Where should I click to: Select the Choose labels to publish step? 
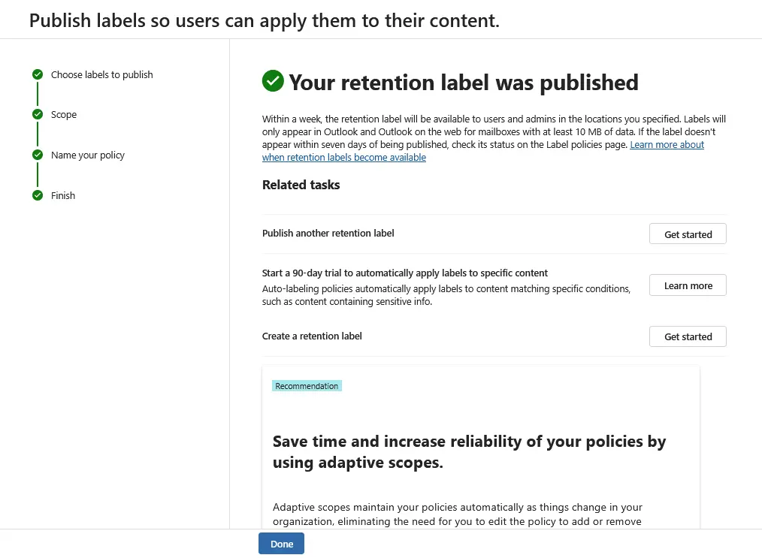(101, 74)
